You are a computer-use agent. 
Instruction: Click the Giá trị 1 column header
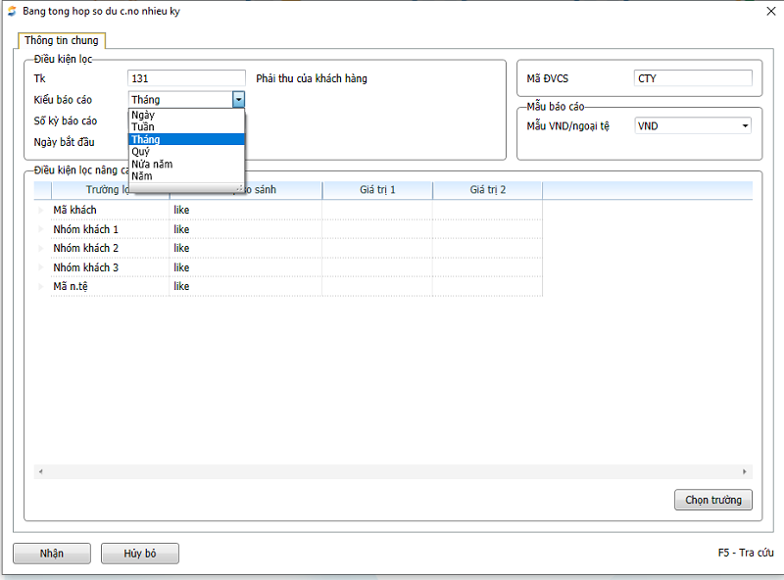click(377, 190)
